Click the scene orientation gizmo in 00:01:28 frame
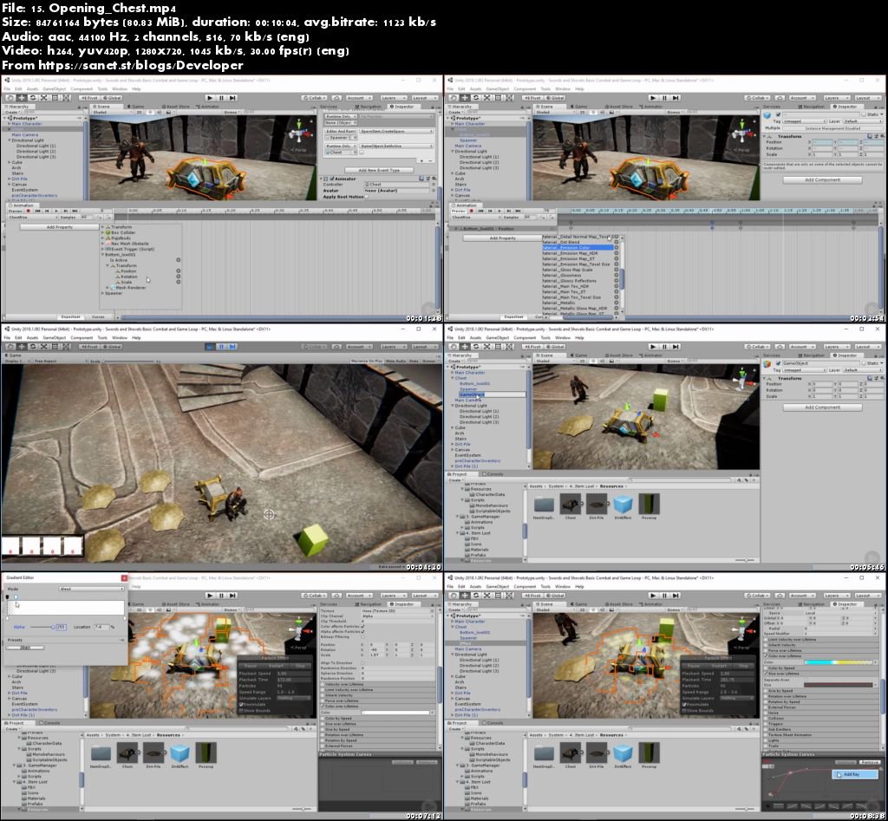Screen dimensions: 888x821 pyautogui.click(x=298, y=134)
